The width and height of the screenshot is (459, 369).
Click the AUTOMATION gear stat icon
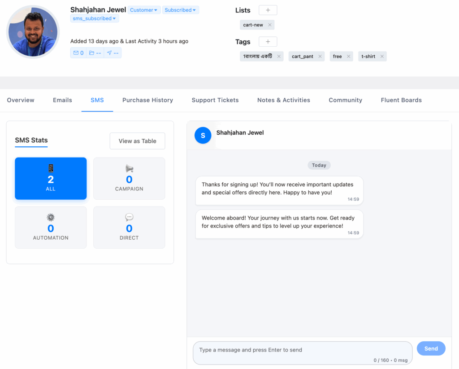50,217
